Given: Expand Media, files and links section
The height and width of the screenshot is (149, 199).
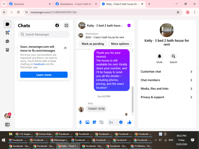Looking at the screenshot, I should pyautogui.click(x=166, y=89).
